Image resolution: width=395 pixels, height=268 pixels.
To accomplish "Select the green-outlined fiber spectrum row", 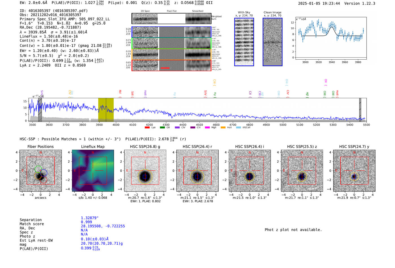I will pos(172,43).
